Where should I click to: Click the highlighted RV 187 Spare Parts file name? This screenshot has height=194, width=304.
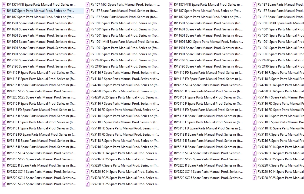[x=41, y=11]
